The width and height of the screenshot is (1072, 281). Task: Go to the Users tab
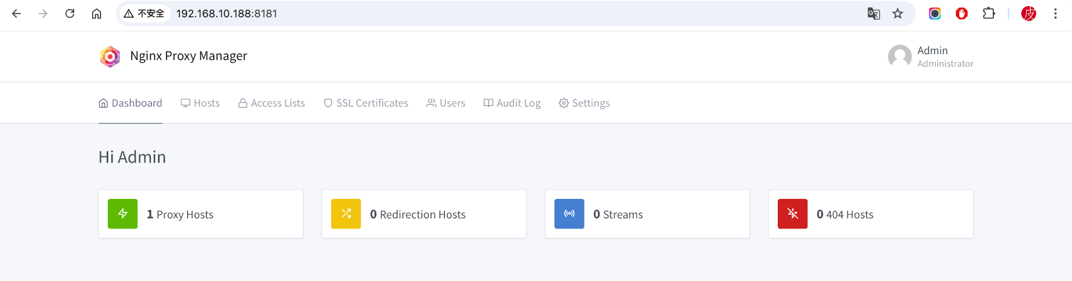[x=446, y=103]
